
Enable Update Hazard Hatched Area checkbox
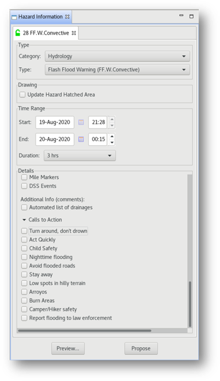point(22,95)
